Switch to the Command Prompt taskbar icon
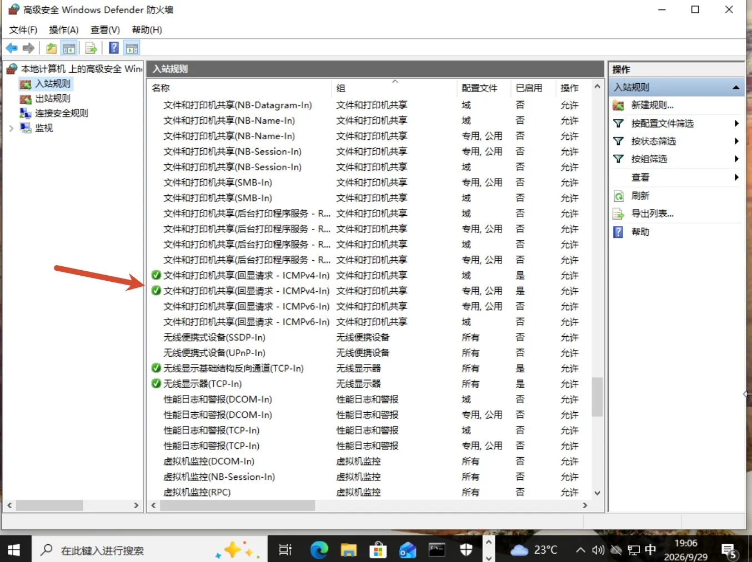The image size is (752, 562). click(437, 550)
